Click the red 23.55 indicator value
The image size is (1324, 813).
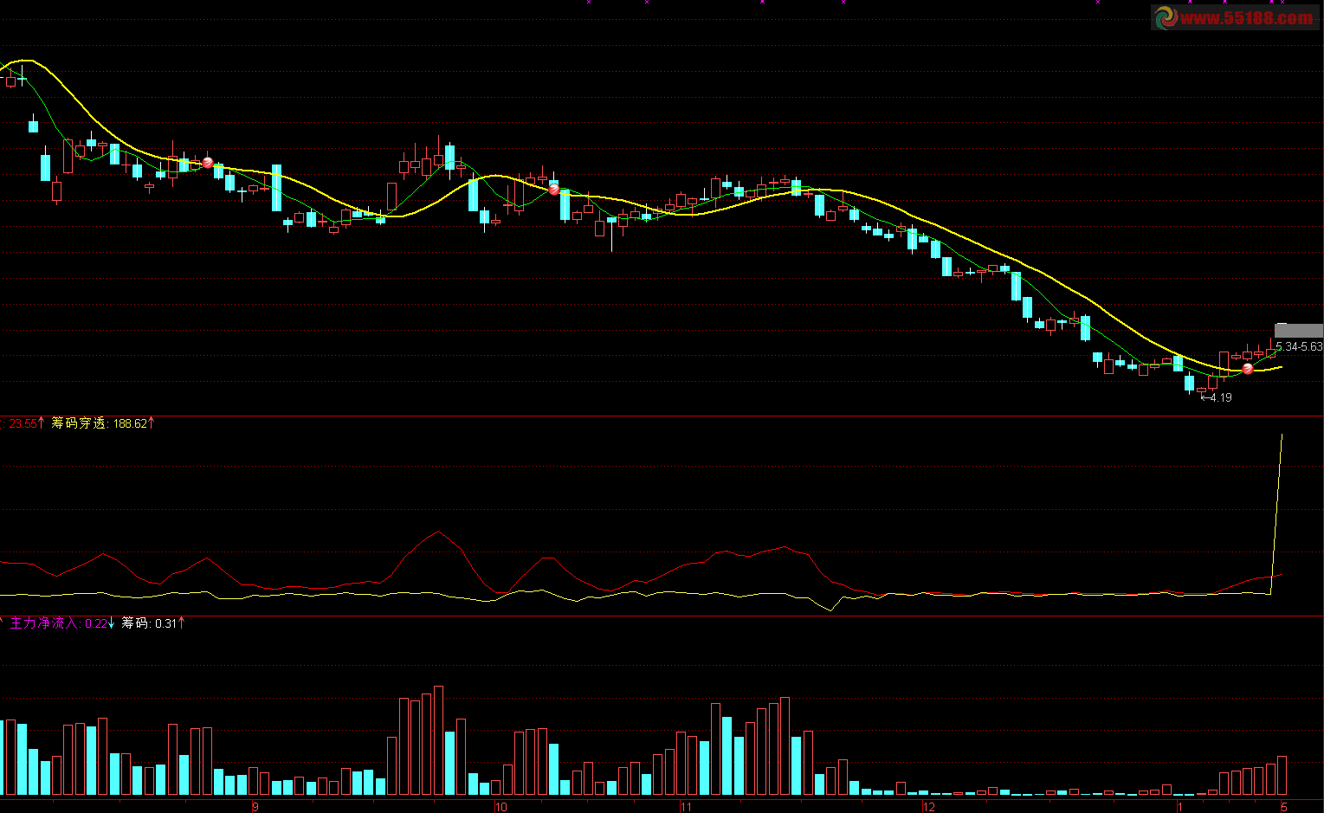tap(23, 423)
